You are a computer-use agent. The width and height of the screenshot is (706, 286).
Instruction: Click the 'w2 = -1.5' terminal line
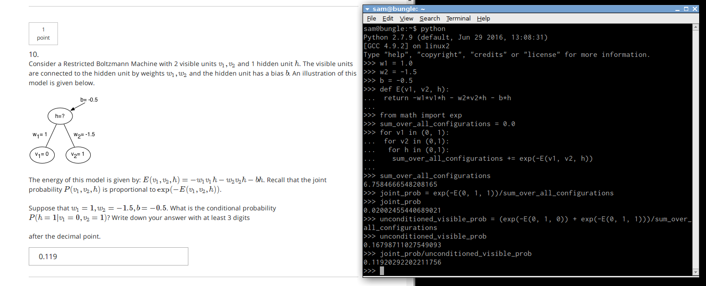390,72
